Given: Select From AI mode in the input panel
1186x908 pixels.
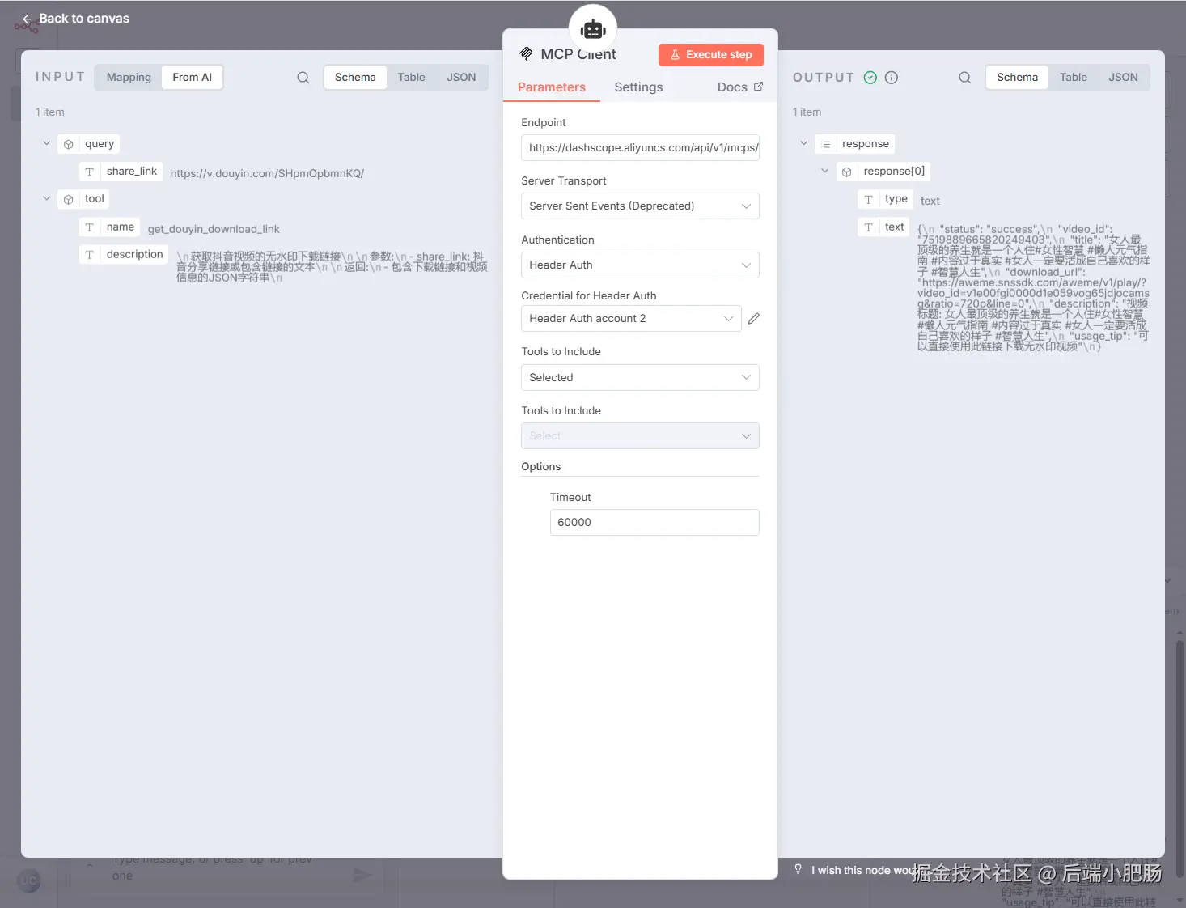Looking at the screenshot, I should 192,78.
